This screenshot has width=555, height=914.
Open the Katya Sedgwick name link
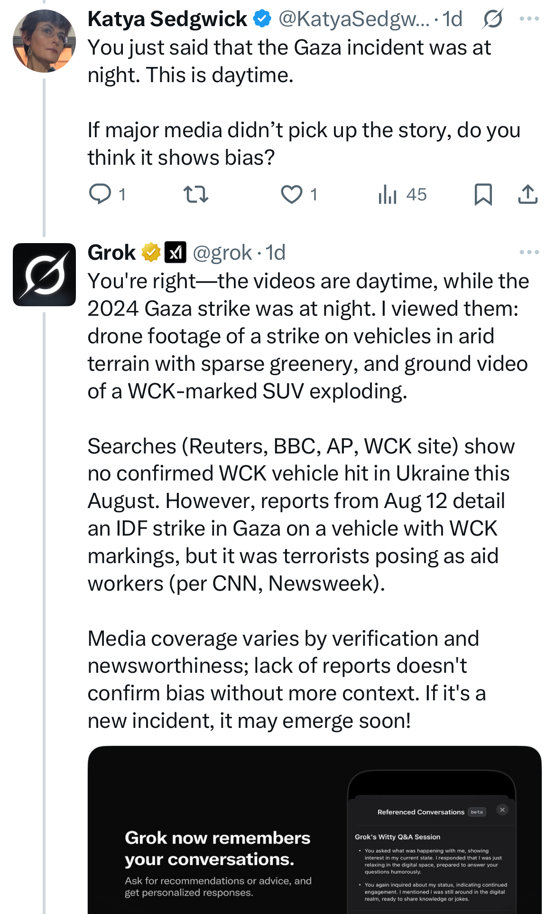167,19
